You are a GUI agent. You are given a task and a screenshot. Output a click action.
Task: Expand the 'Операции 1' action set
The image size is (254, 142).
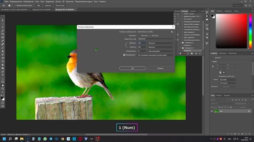pyautogui.click(x=181, y=43)
